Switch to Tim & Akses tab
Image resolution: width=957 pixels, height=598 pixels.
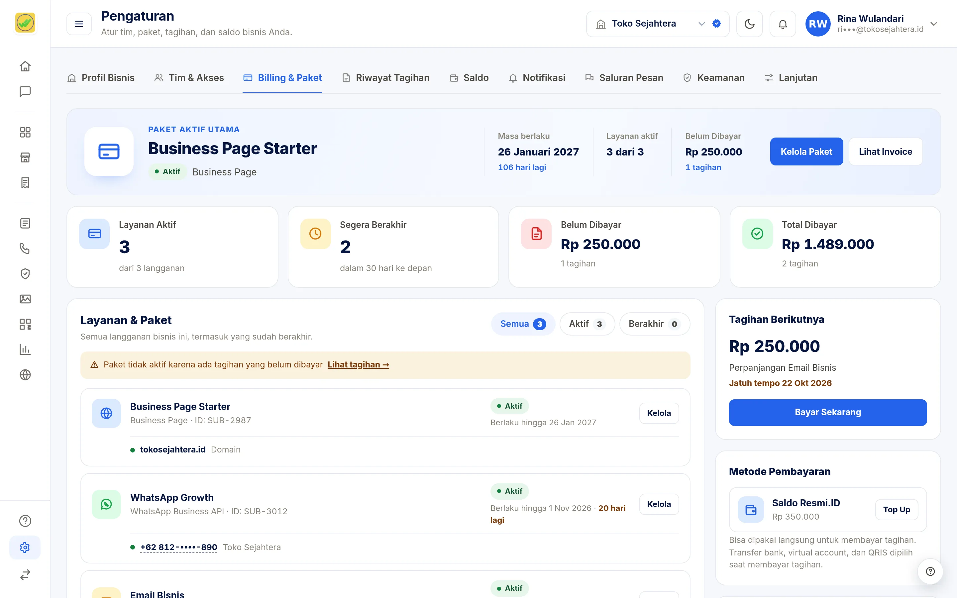coord(189,78)
